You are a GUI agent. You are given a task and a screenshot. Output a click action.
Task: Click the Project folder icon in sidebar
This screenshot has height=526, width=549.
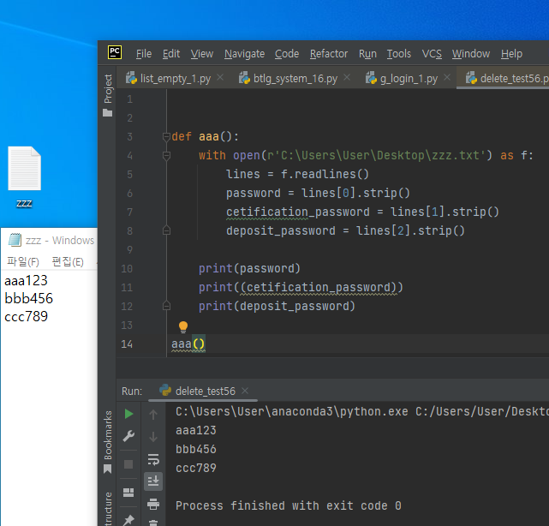coord(108,113)
